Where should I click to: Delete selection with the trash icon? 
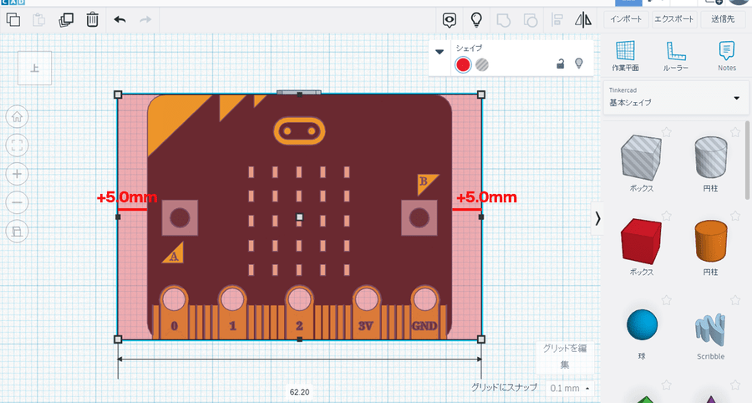(92, 20)
